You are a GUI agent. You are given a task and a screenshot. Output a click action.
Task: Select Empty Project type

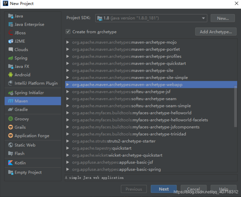point(33,172)
